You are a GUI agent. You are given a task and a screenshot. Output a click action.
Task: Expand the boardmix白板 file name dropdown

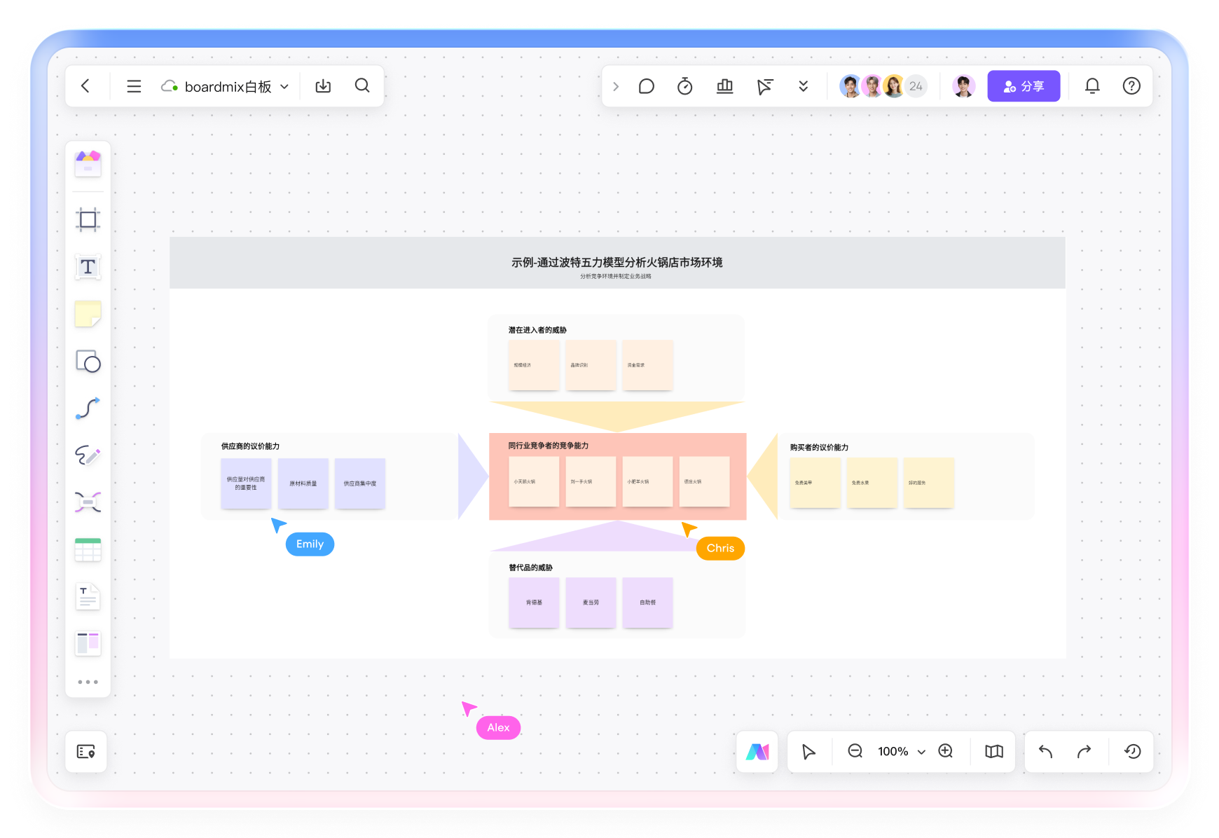[x=284, y=87]
